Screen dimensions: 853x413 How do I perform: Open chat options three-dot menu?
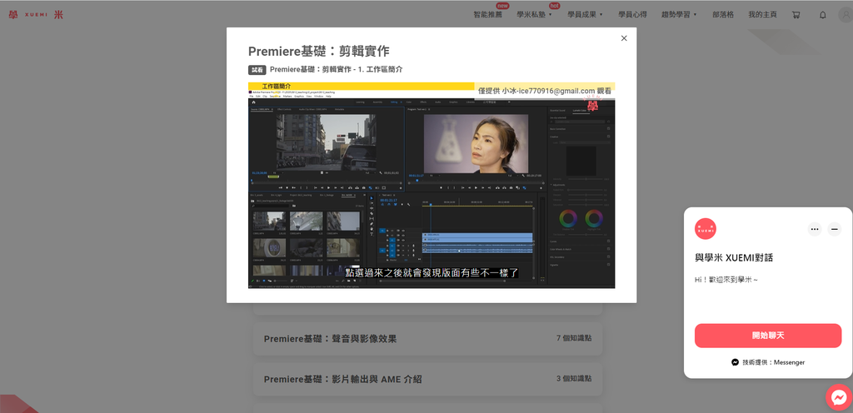pos(814,229)
